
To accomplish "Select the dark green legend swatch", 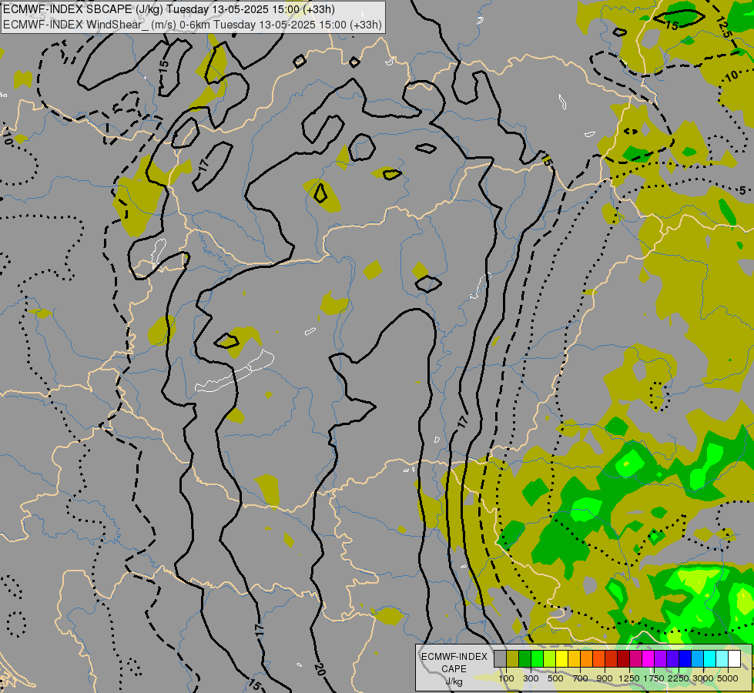I will (x=525, y=659).
